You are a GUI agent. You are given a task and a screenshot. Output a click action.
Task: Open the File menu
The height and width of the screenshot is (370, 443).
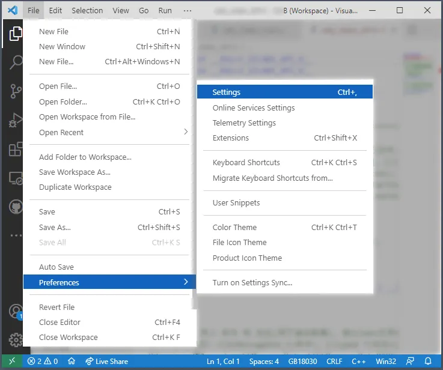click(33, 10)
